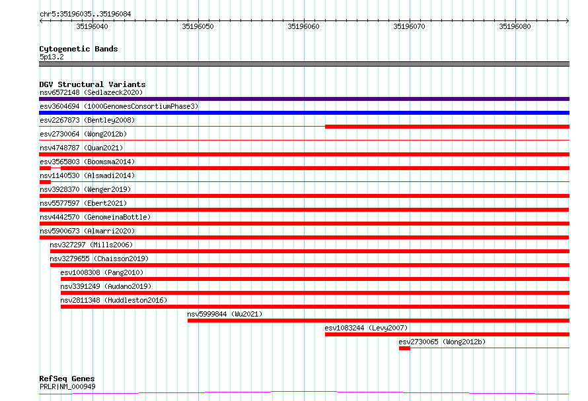Click ruler position 35196070

[409, 26]
